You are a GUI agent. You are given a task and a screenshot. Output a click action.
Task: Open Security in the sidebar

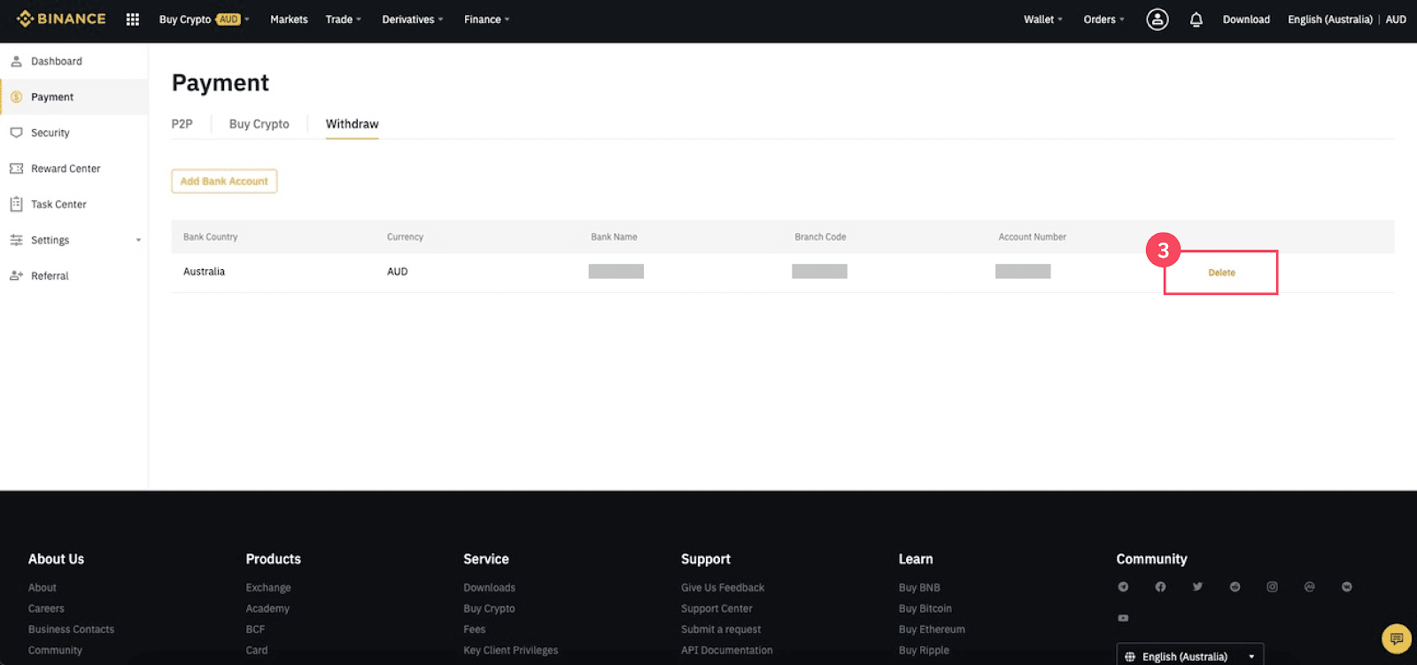(x=50, y=133)
